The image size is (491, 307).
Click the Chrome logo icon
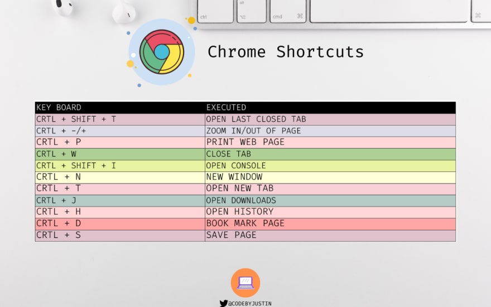point(162,52)
